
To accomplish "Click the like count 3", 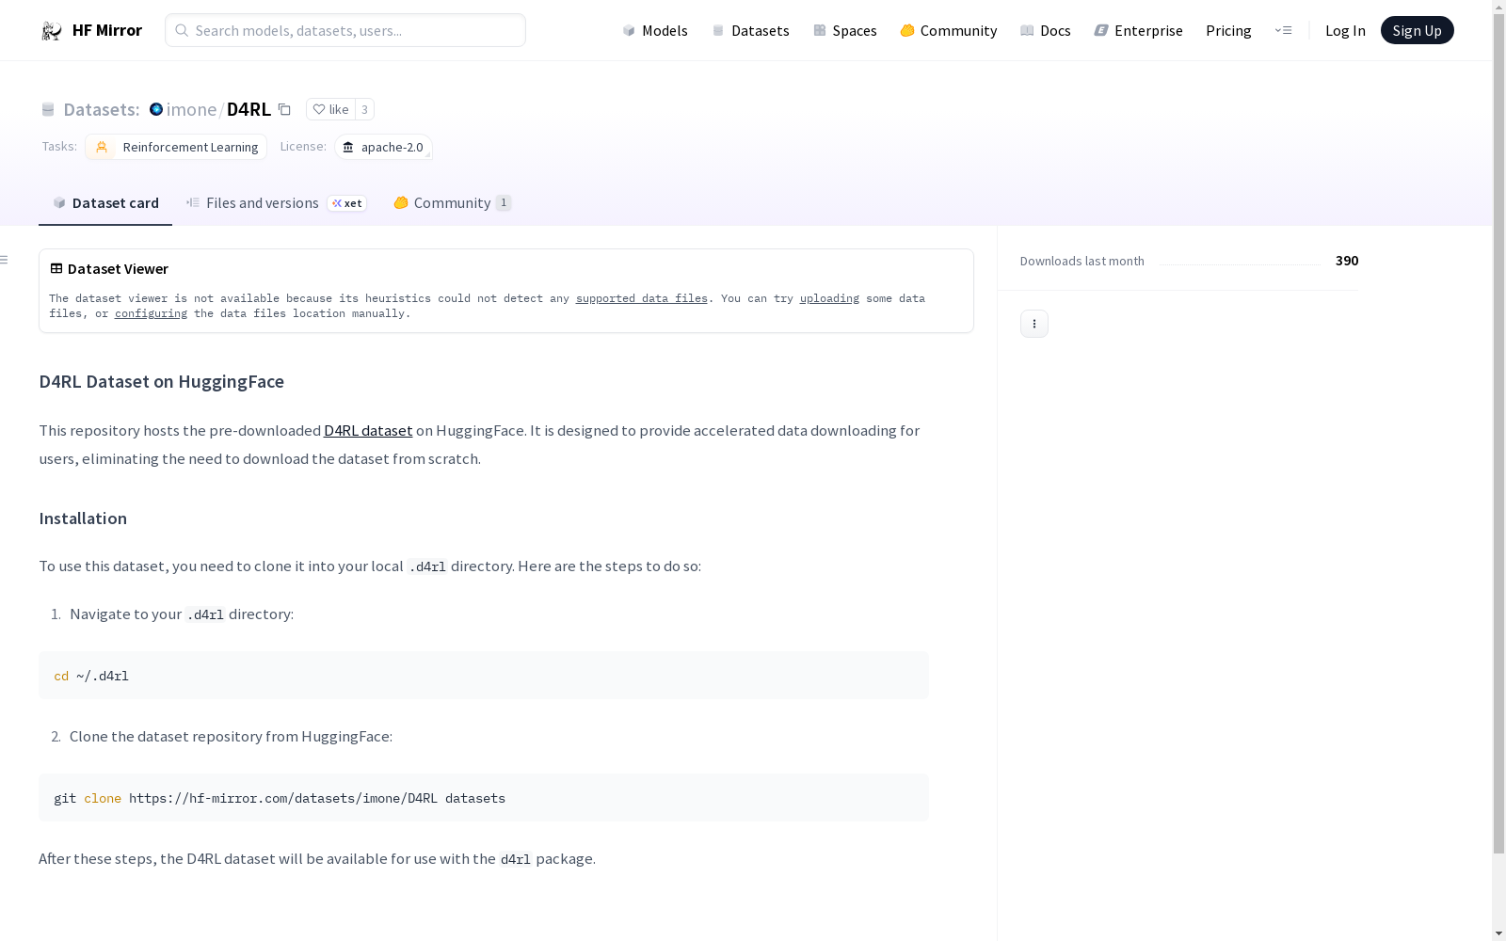I will pos(364,109).
